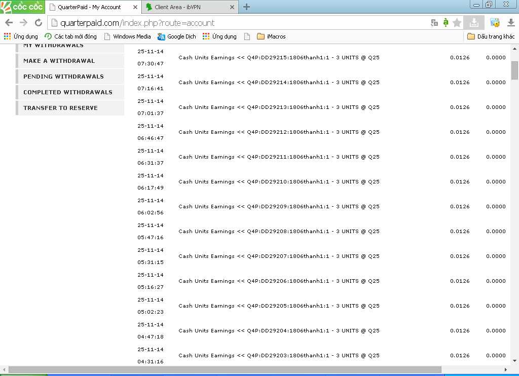Select the DD29205 cash units earnings entry
Image resolution: width=519 pixels, height=376 pixels.
(279, 306)
